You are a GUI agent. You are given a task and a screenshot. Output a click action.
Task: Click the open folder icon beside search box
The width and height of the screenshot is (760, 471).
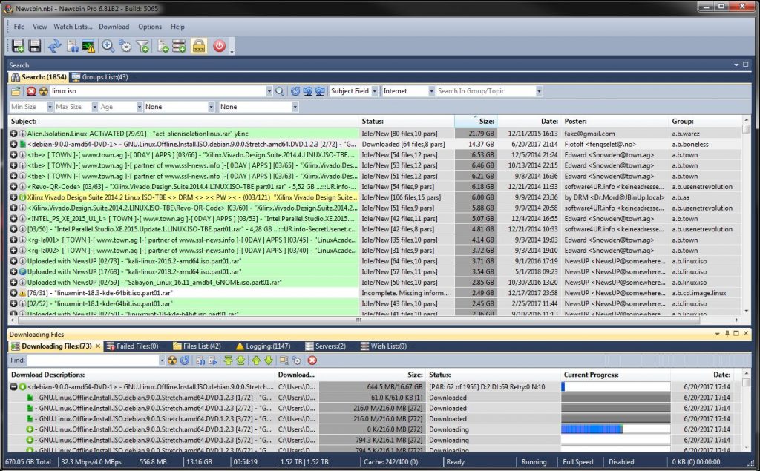click(16, 91)
